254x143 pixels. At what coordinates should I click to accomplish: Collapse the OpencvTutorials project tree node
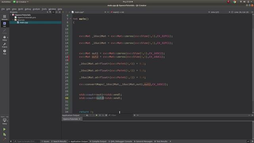[x=11, y=15]
